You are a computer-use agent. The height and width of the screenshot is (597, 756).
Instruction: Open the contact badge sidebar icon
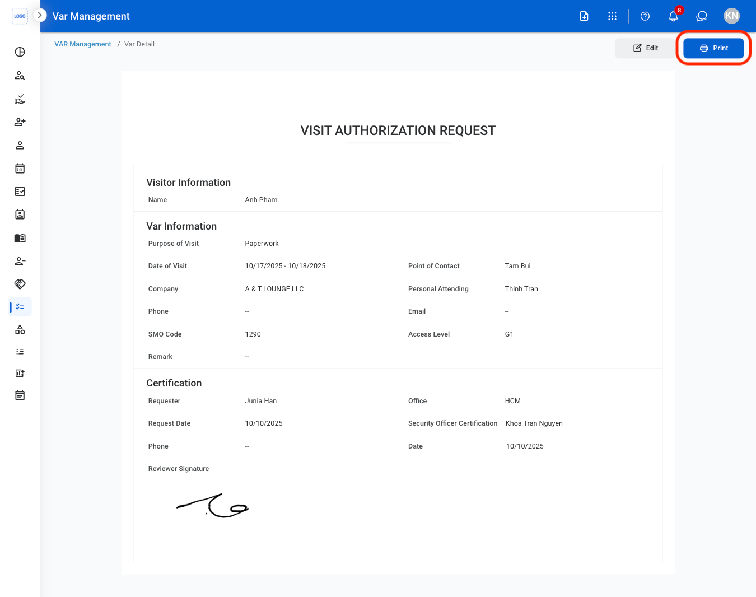pos(20,214)
